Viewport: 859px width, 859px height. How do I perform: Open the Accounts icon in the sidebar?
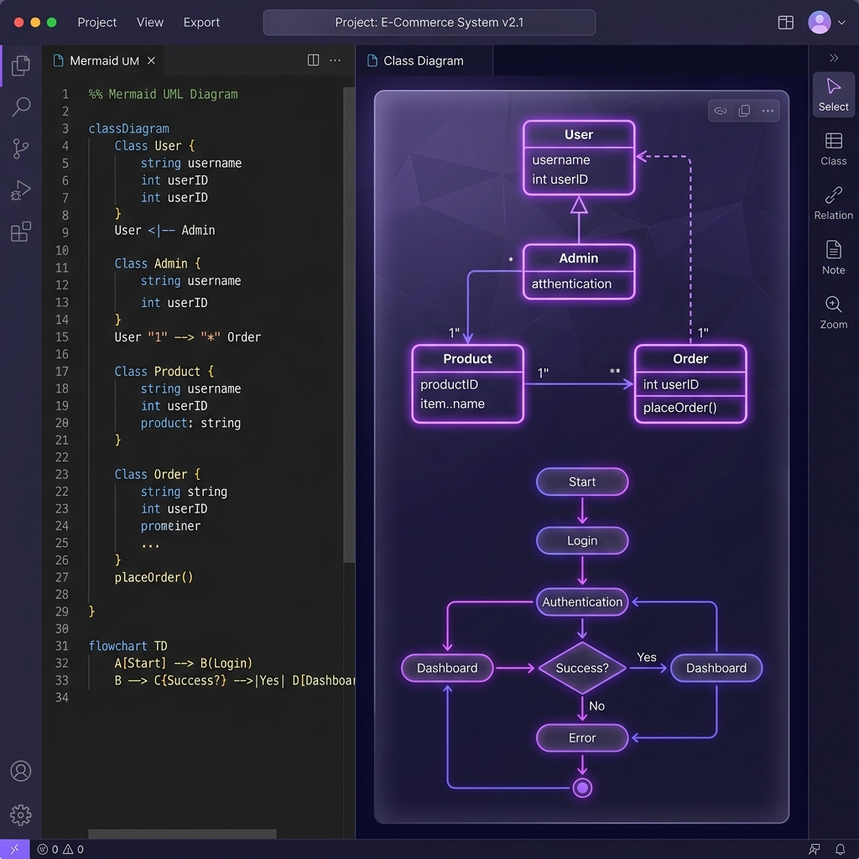coord(21,771)
